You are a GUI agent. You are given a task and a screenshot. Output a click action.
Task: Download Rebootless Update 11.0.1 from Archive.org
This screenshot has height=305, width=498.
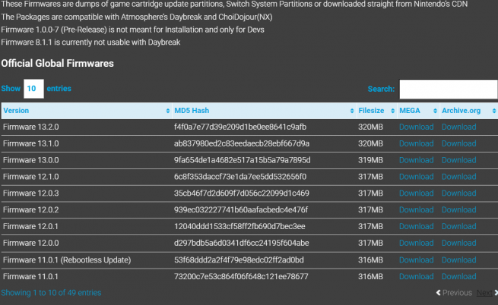(458, 260)
